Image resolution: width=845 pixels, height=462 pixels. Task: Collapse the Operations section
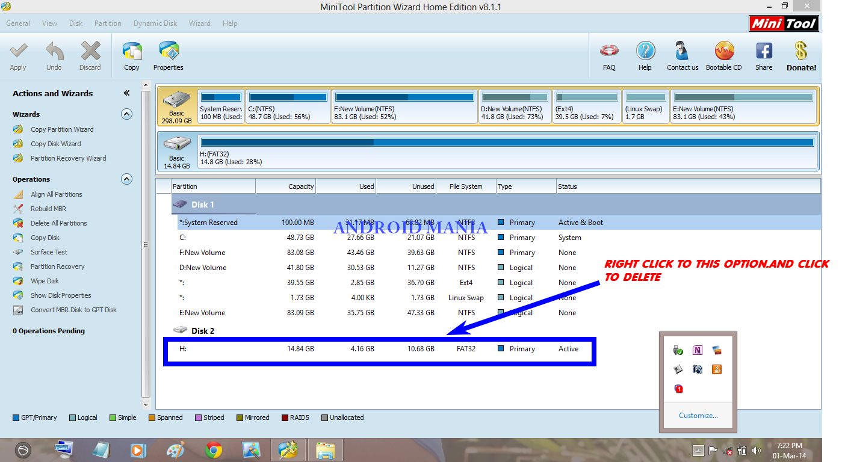click(126, 179)
